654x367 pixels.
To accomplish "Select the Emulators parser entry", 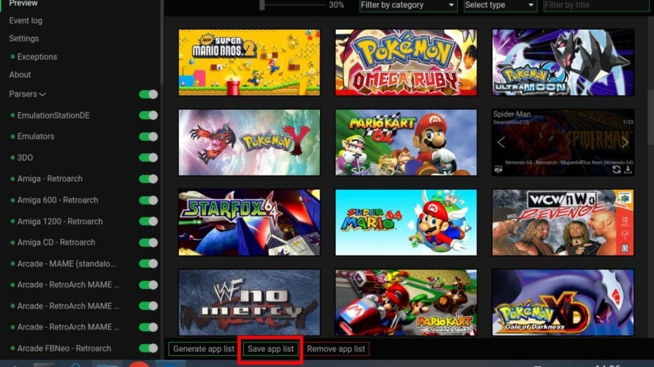I will coord(36,136).
